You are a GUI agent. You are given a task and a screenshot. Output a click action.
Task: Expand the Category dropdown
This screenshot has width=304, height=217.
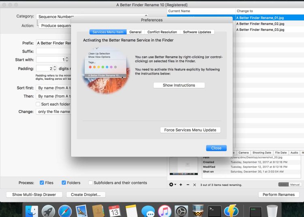click(54, 17)
